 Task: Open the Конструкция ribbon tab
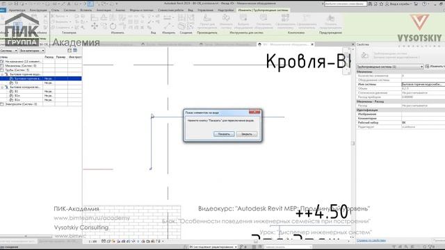pos(38,10)
